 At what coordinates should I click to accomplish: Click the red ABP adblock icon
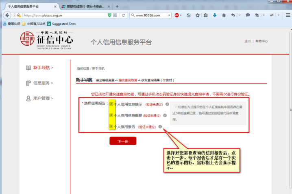pyautogui.click(x=177, y=15)
